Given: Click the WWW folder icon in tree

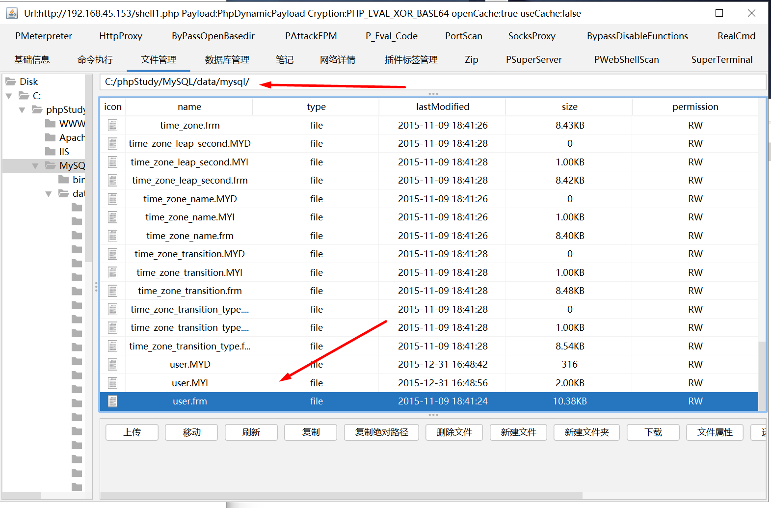Looking at the screenshot, I should [x=50, y=123].
